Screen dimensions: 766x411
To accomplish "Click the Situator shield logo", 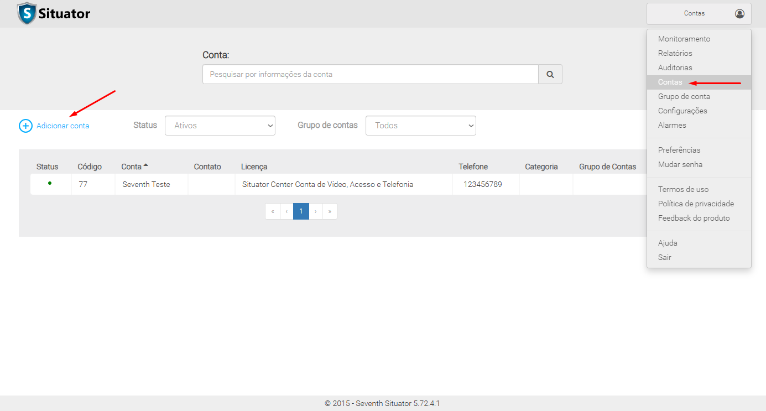I will [x=27, y=13].
